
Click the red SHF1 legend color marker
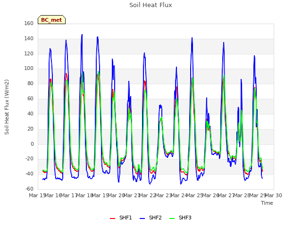point(112,218)
